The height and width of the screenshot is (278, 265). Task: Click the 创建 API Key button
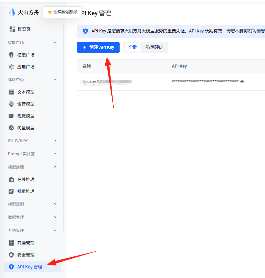point(98,47)
